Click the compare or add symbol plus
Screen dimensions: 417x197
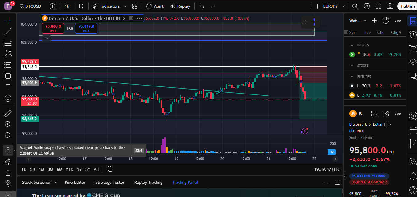pyautogui.click(x=53, y=6)
